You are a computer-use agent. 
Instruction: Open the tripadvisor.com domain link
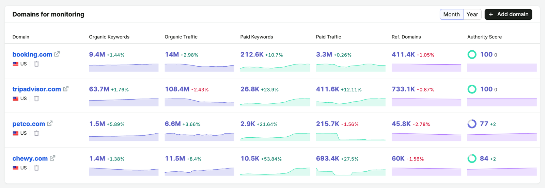click(37, 89)
